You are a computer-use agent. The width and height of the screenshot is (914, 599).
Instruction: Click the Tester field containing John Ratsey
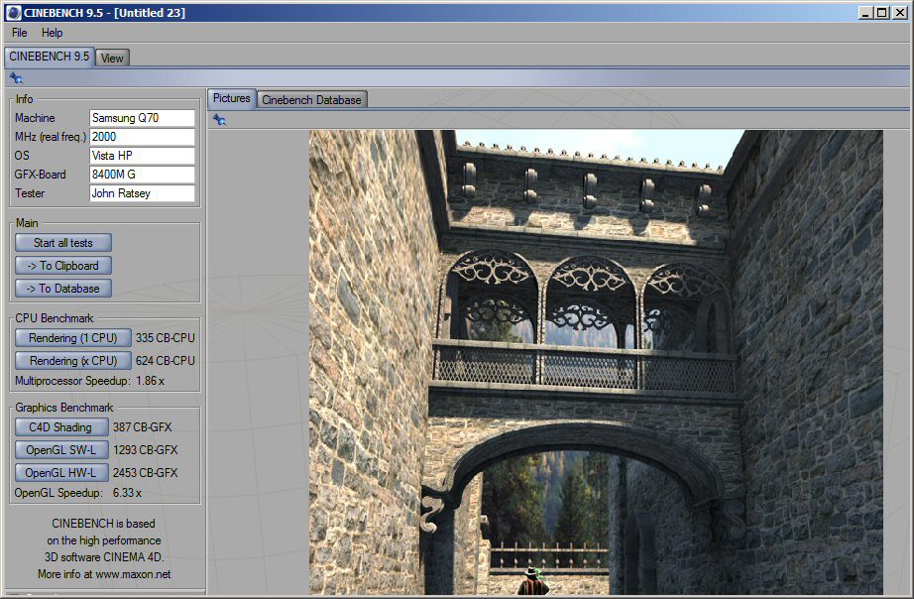(142, 193)
